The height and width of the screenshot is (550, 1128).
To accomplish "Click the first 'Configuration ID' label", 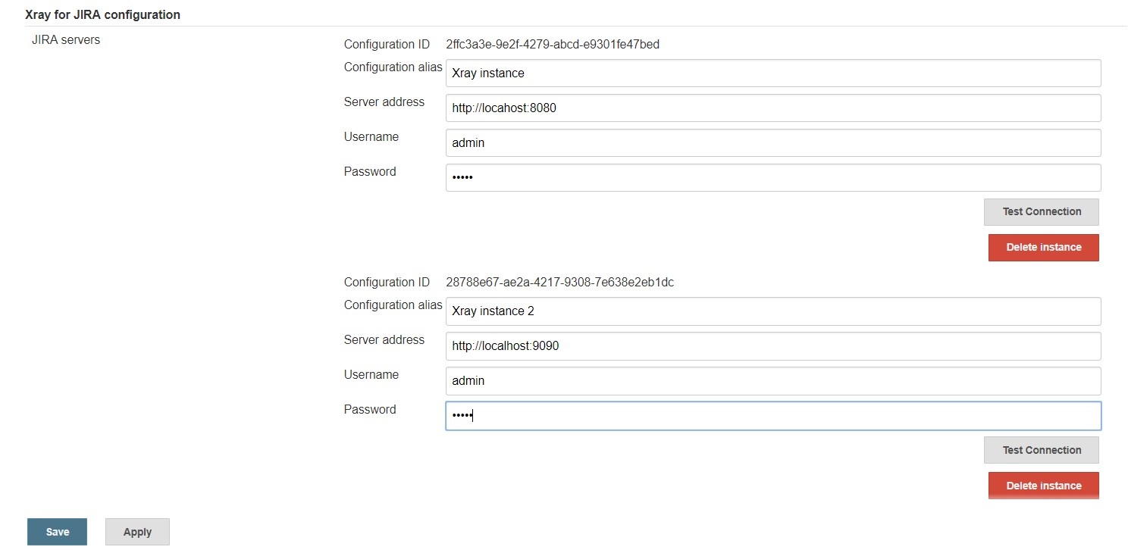I will click(x=387, y=45).
